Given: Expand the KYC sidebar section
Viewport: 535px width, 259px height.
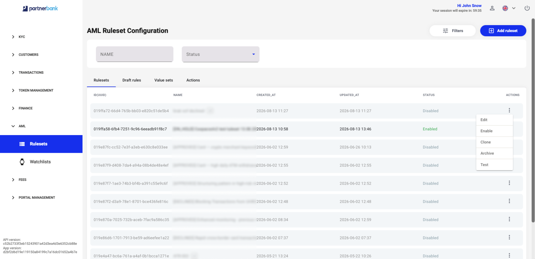Looking at the screenshot, I should (13, 37).
